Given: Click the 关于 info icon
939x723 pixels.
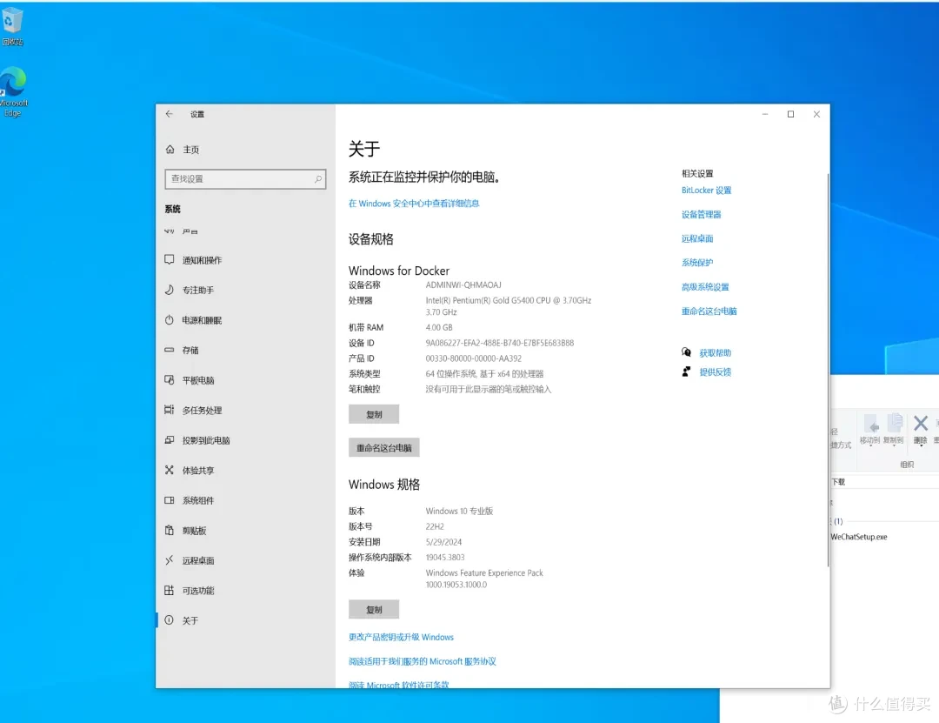Looking at the screenshot, I should pos(170,619).
